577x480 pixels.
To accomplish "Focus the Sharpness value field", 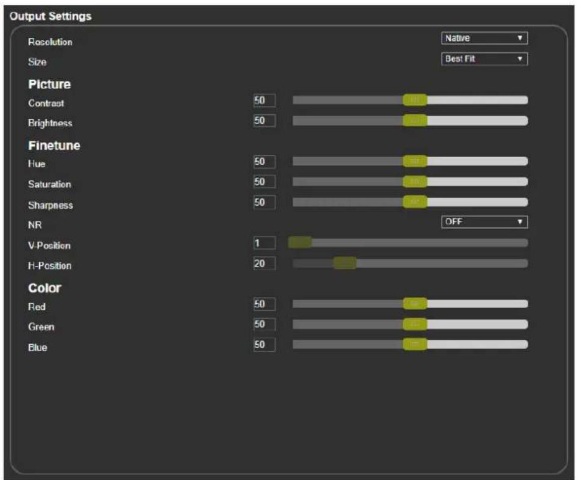I will point(264,202).
